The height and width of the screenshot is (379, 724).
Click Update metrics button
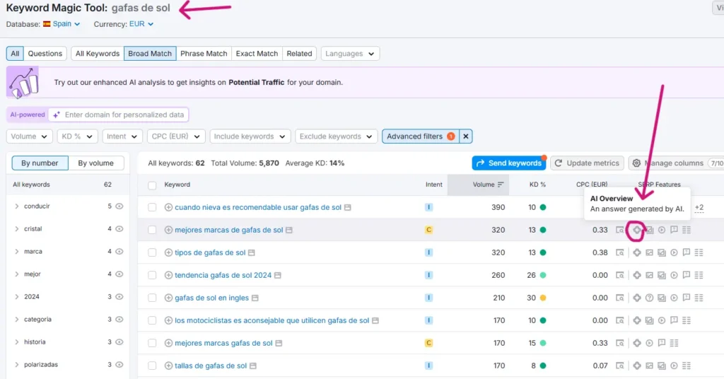[x=587, y=163]
